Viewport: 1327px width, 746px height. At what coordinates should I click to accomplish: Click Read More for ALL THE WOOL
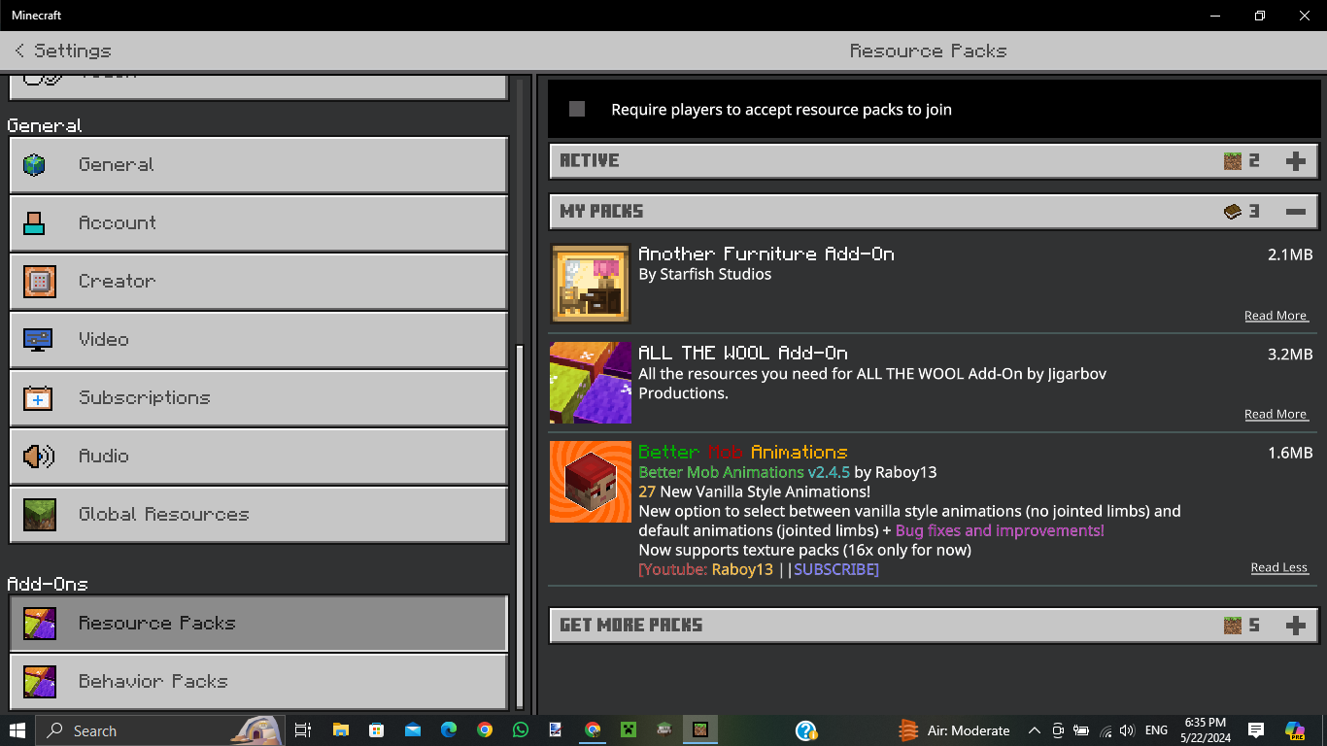(x=1276, y=415)
